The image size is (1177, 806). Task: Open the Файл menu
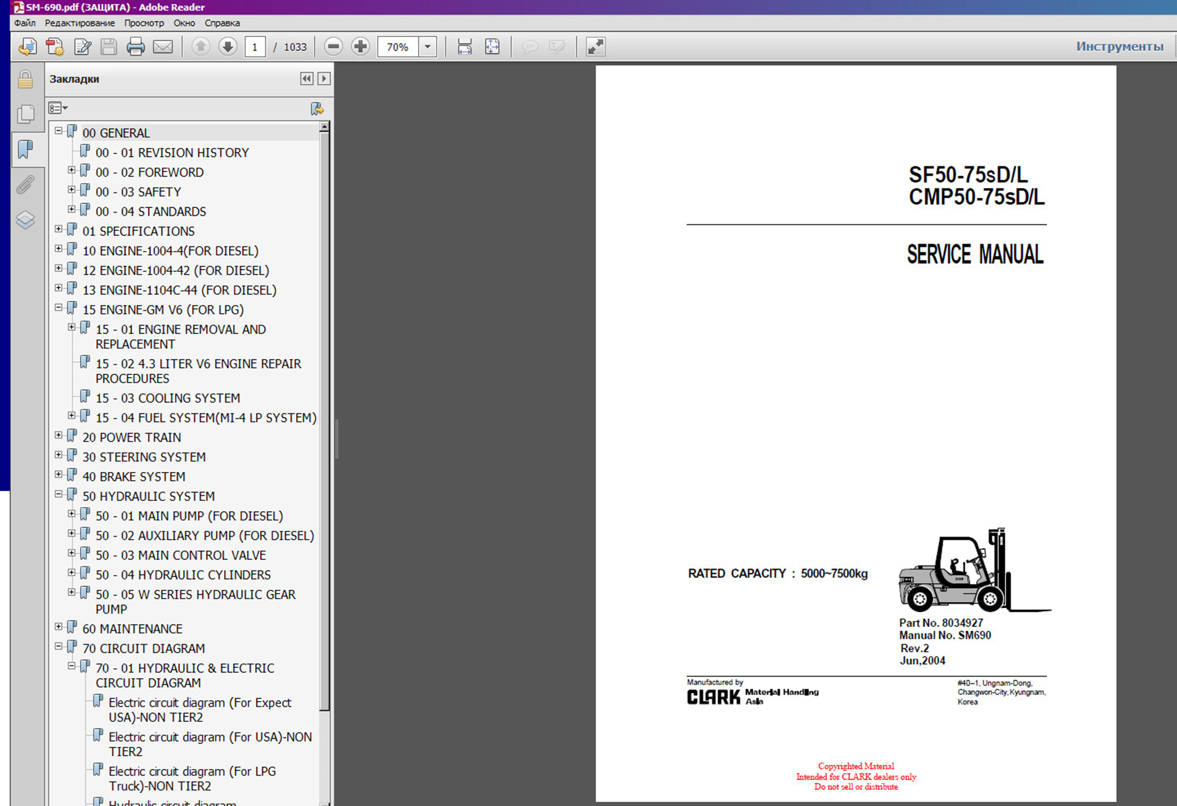pyautogui.click(x=25, y=23)
